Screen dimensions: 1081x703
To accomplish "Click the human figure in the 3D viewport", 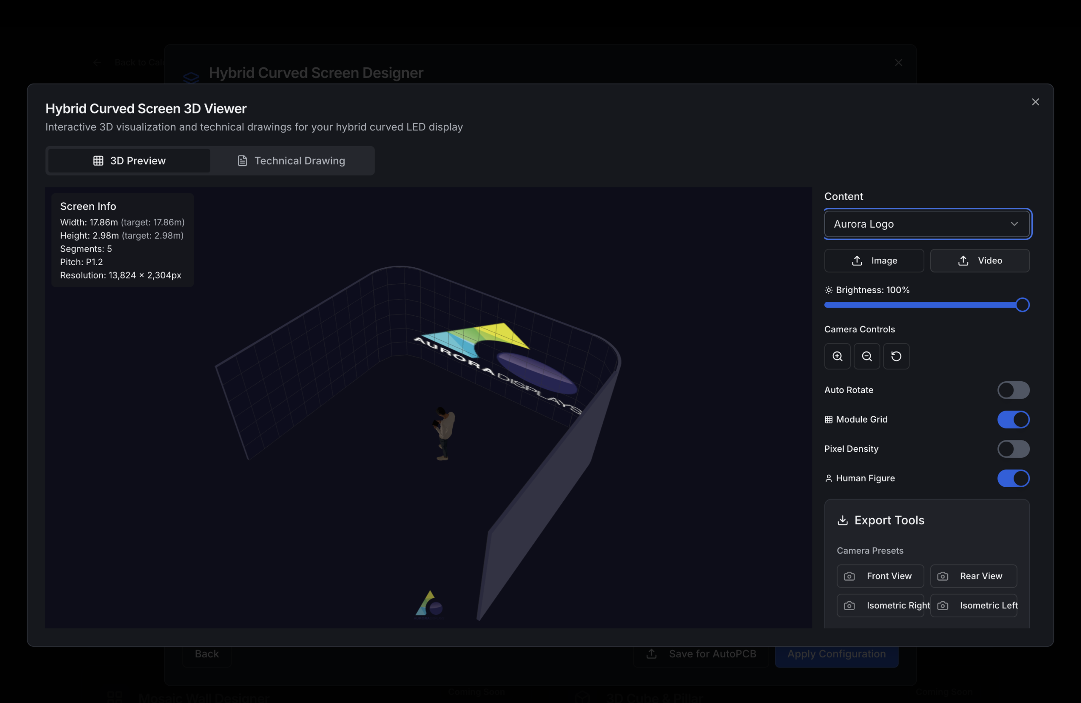I will 443,432.
